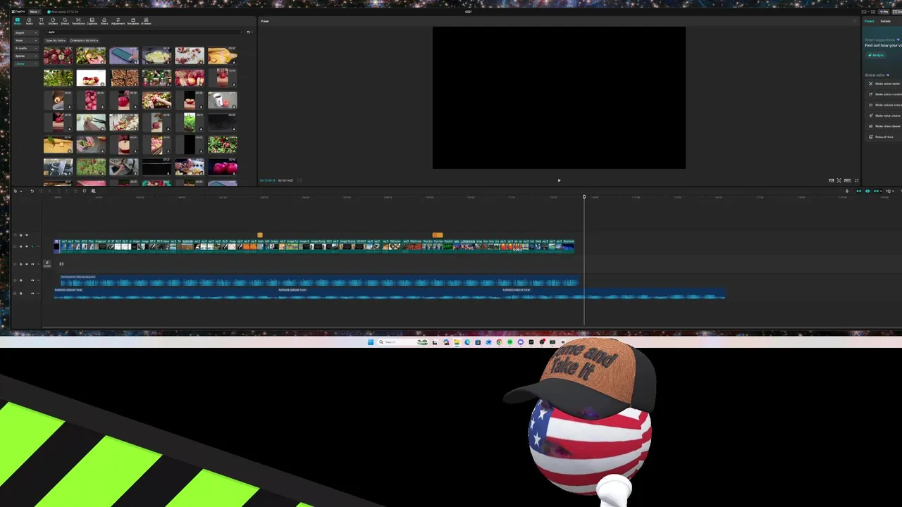Click Make video cleaner
Viewport: 902px width, 507px height.
click(x=885, y=126)
